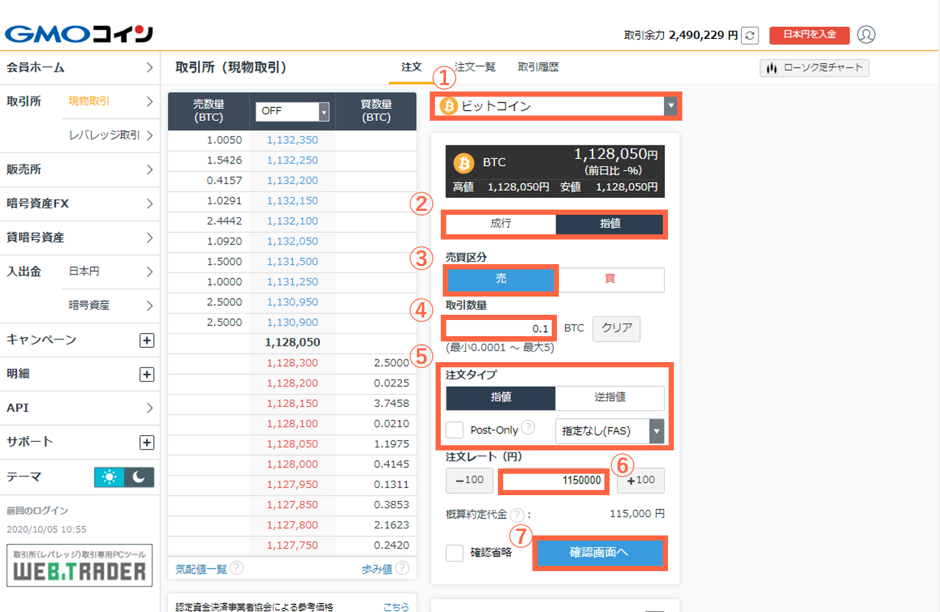The width and height of the screenshot is (940, 612).
Task: Select 成行 market order type
Action: (501, 223)
